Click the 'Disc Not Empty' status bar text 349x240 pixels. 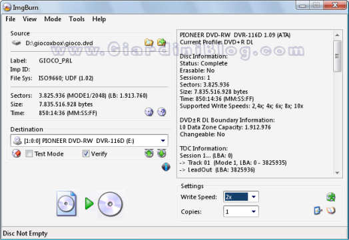pyautogui.click(x=25, y=233)
